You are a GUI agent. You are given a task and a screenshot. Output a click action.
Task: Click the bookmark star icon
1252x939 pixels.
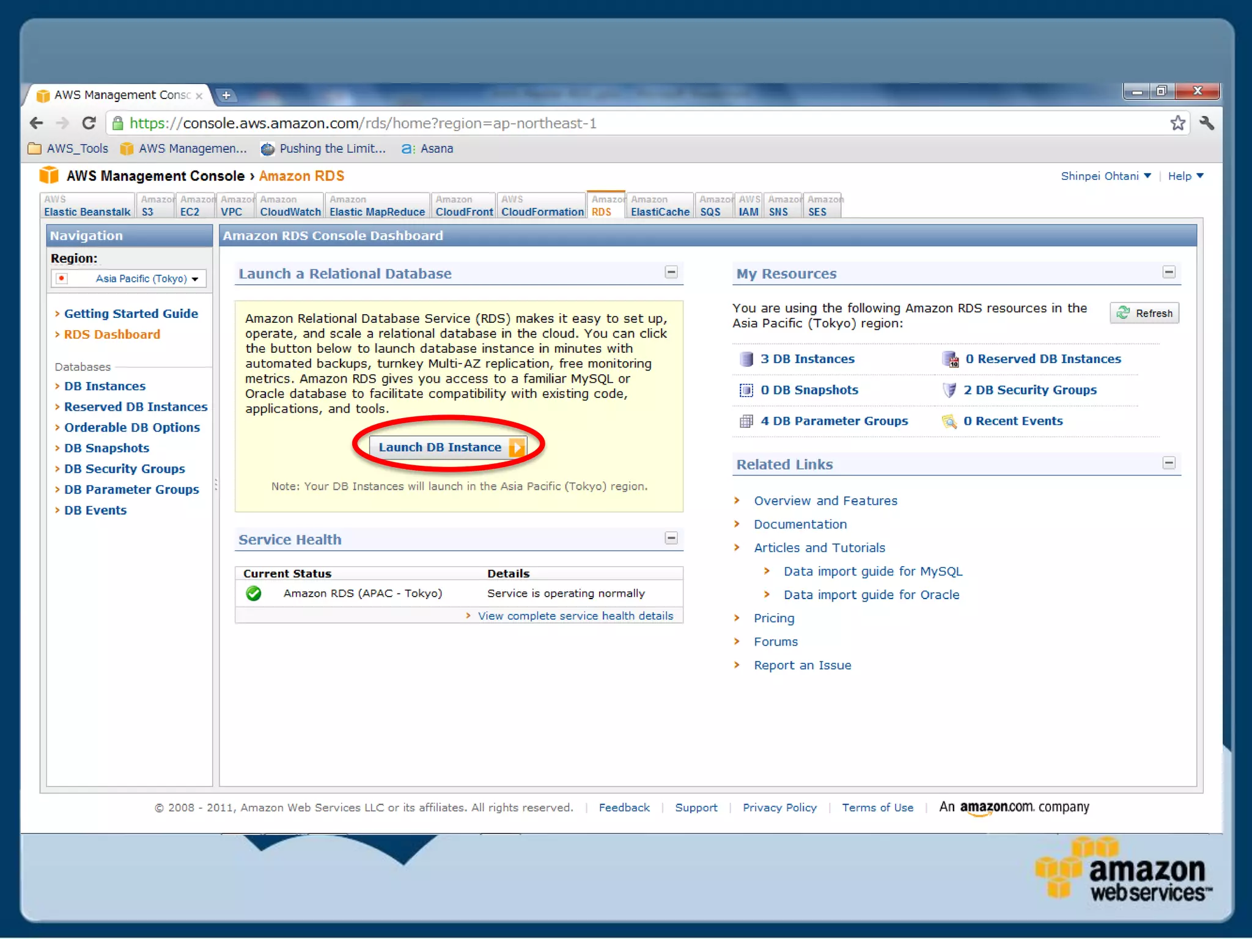[x=1177, y=123]
